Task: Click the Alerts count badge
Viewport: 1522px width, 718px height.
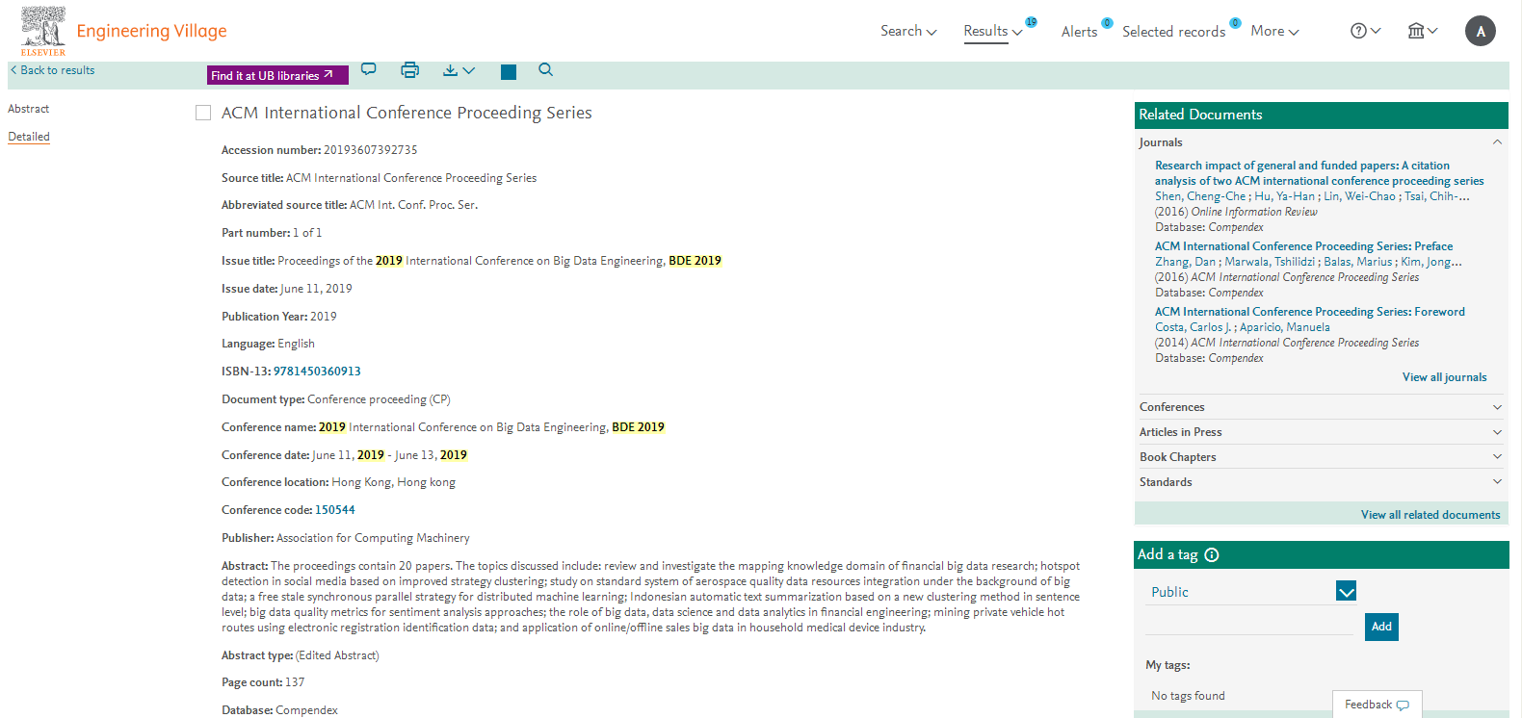Action: click(1107, 22)
